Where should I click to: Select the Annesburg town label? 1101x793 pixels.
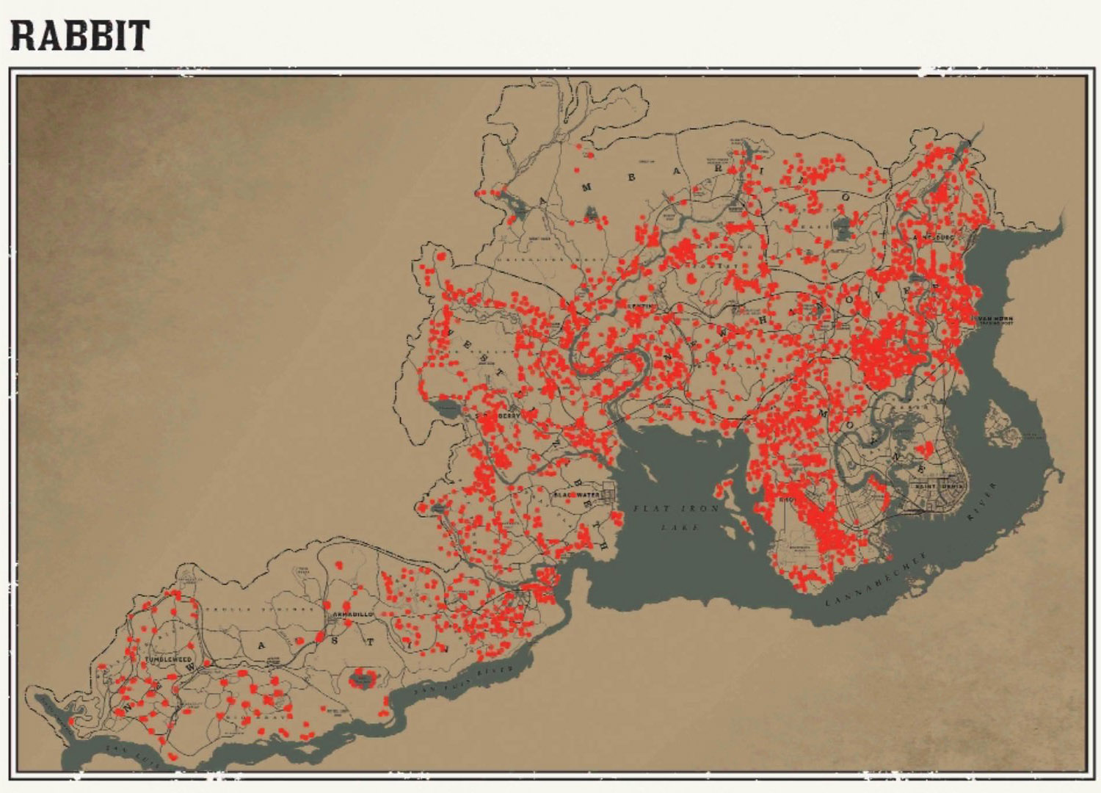[x=932, y=238]
